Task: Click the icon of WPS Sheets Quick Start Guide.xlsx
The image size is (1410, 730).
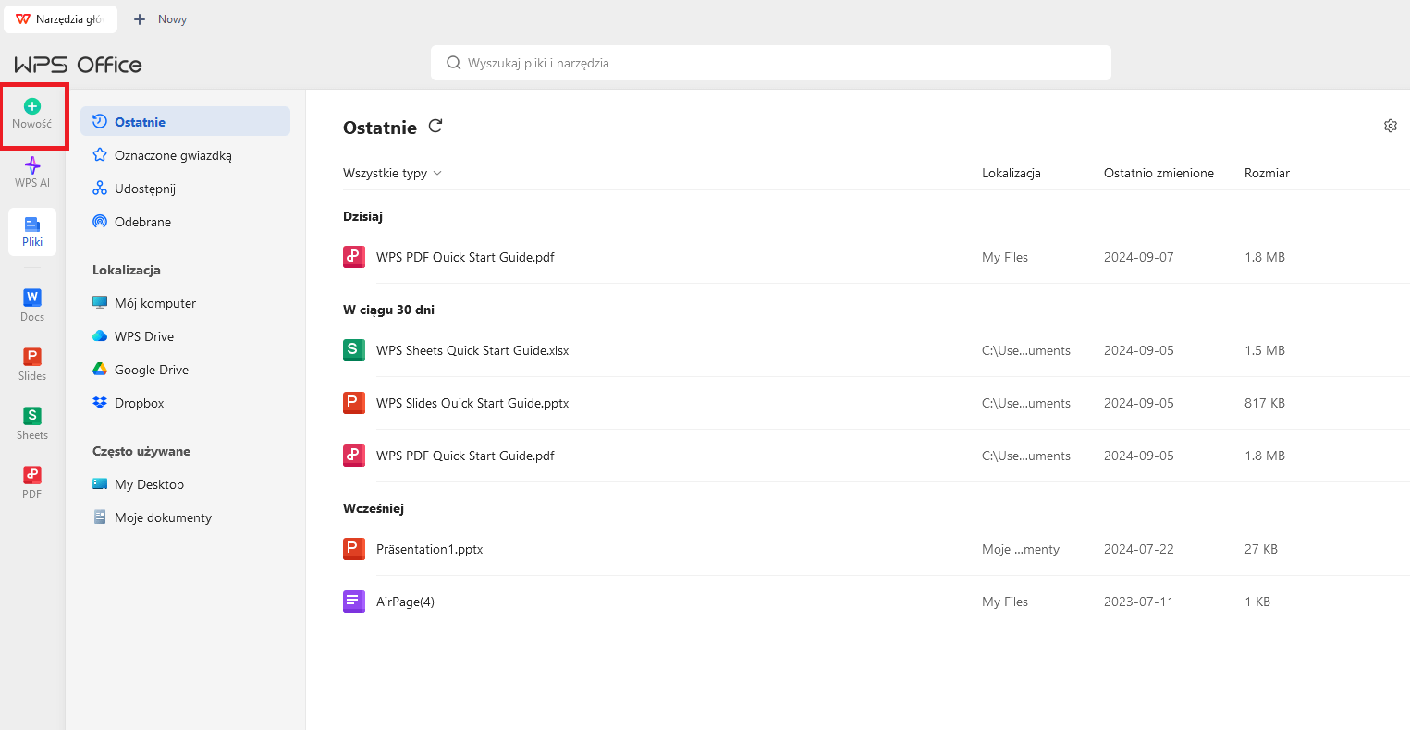Action: tap(354, 350)
